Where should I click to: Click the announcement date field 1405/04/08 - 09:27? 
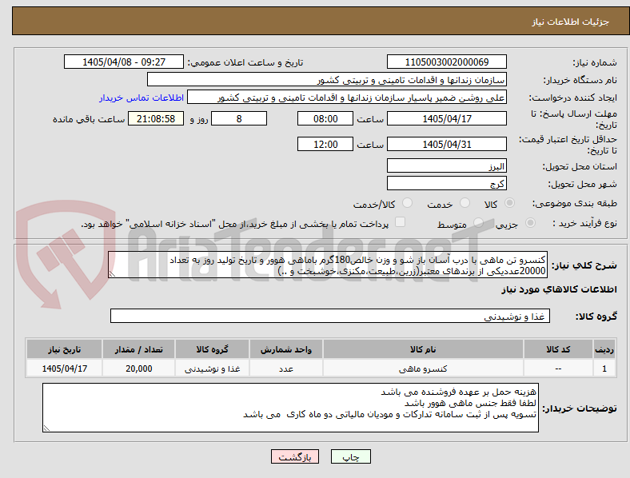click(x=124, y=62)
